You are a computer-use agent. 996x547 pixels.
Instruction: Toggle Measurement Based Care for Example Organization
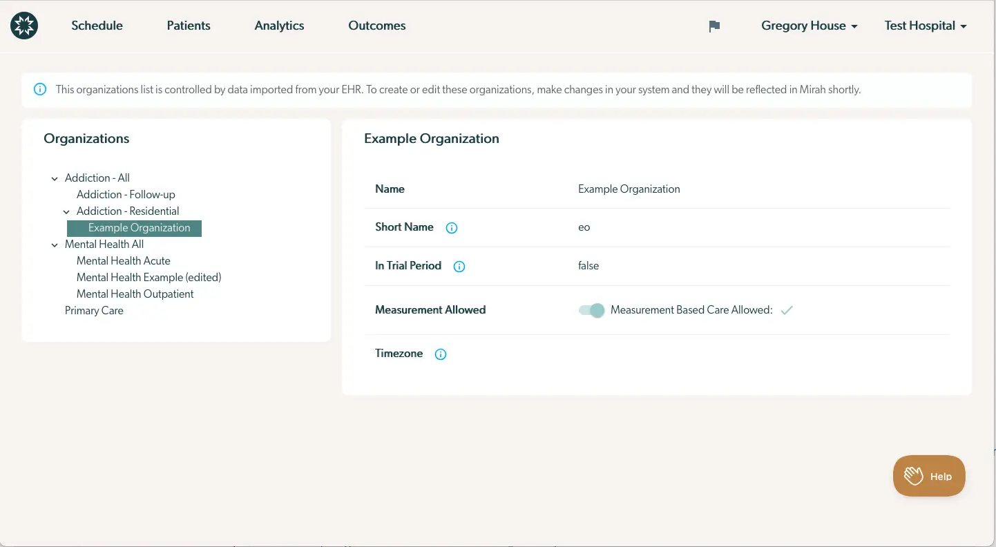591,310
